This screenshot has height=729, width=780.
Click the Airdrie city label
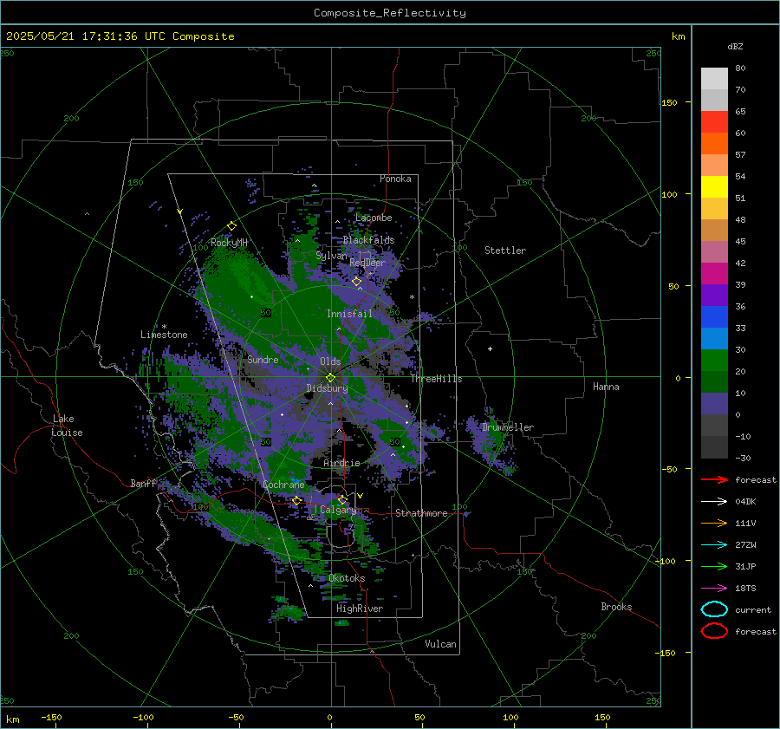(x=341, y=463)
